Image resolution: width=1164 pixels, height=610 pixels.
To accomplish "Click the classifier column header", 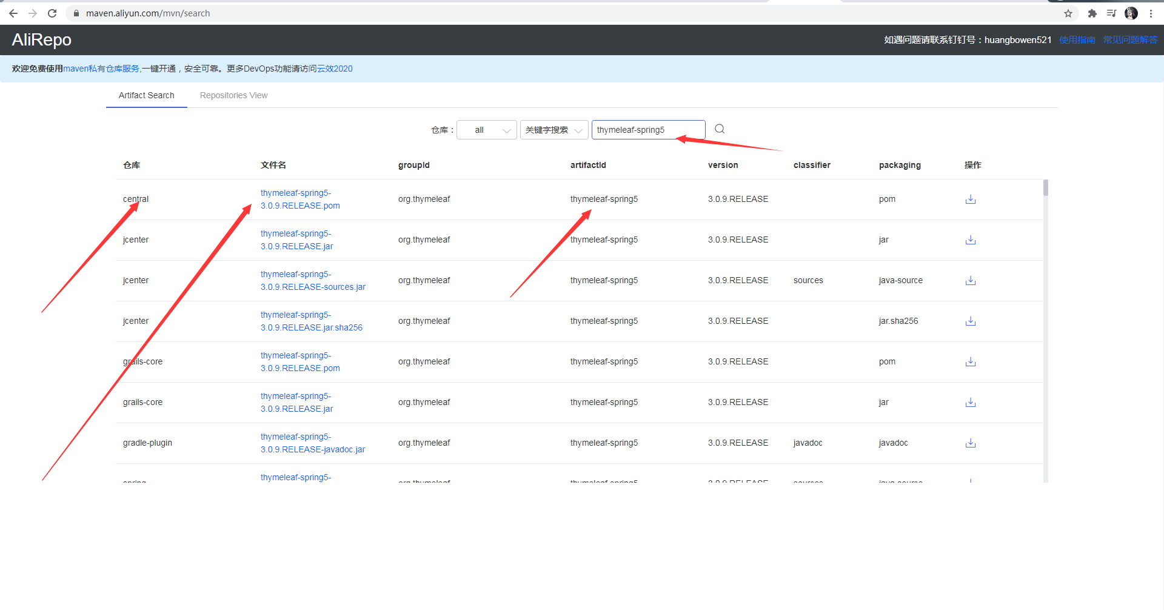I will (812, 165).
